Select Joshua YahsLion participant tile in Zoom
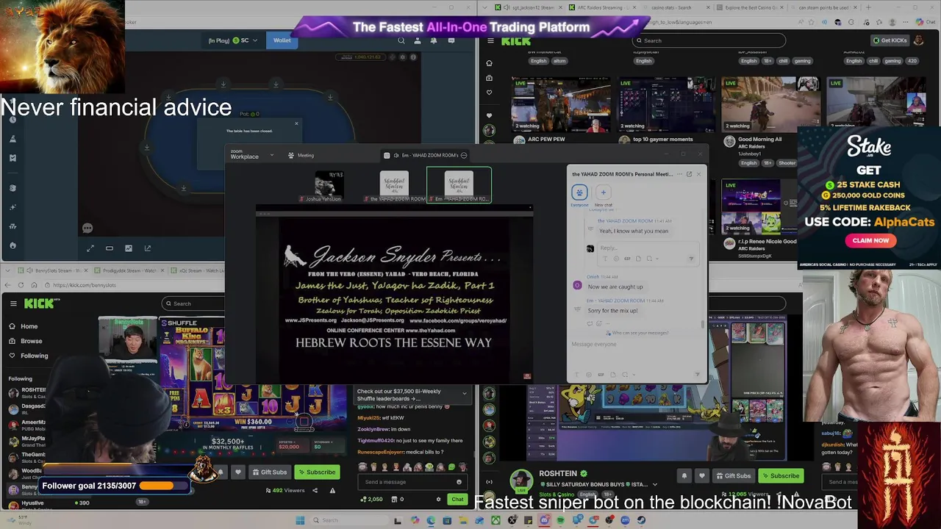Image resolution: width=941 pixels, height=529 pixels. click(x=329, y=186)
